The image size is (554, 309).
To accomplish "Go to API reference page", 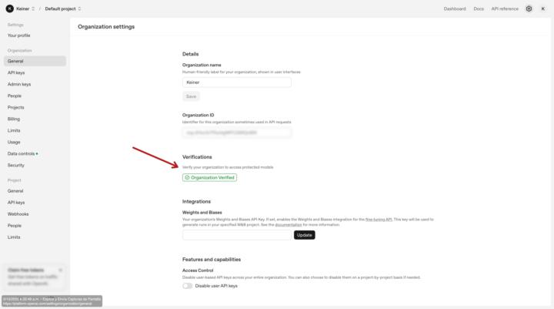I will click(505, 8).
